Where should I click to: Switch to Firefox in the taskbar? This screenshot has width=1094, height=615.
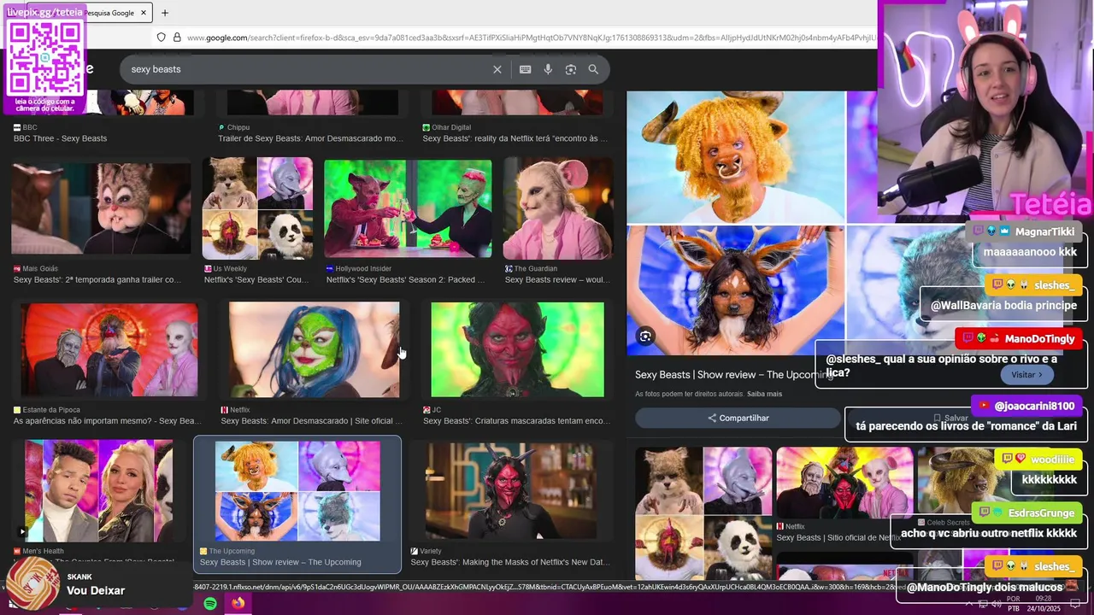tap(238, 603)
